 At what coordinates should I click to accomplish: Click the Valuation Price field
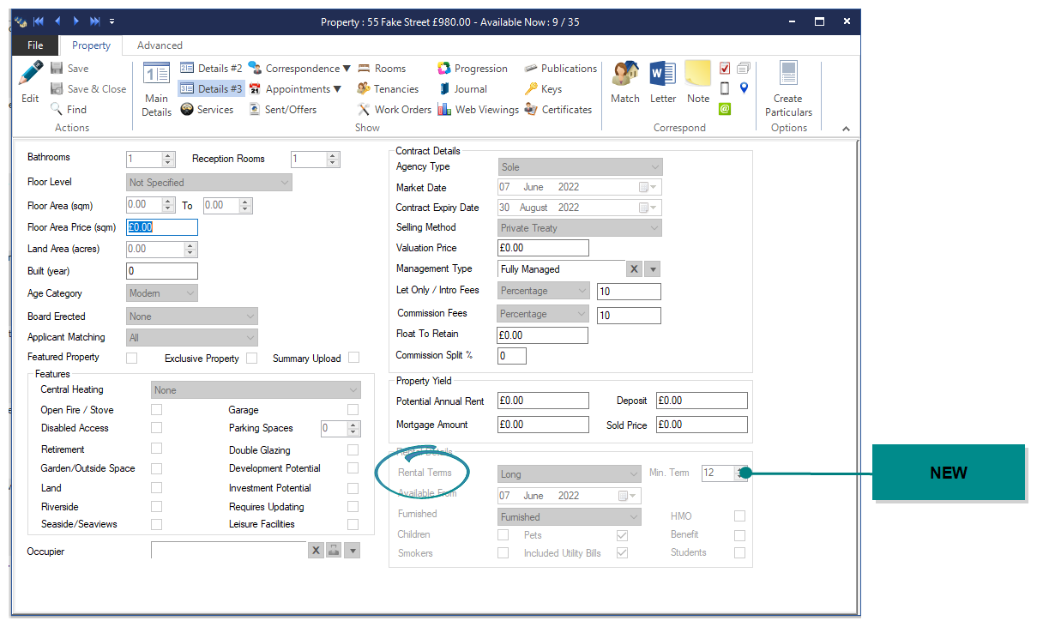[543, 249]
